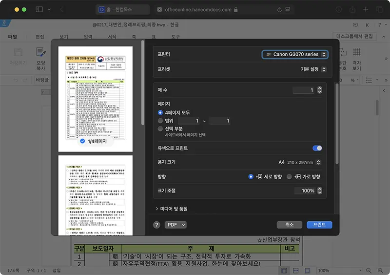Click the zoom out magnifier in status bar

[369, 271]
